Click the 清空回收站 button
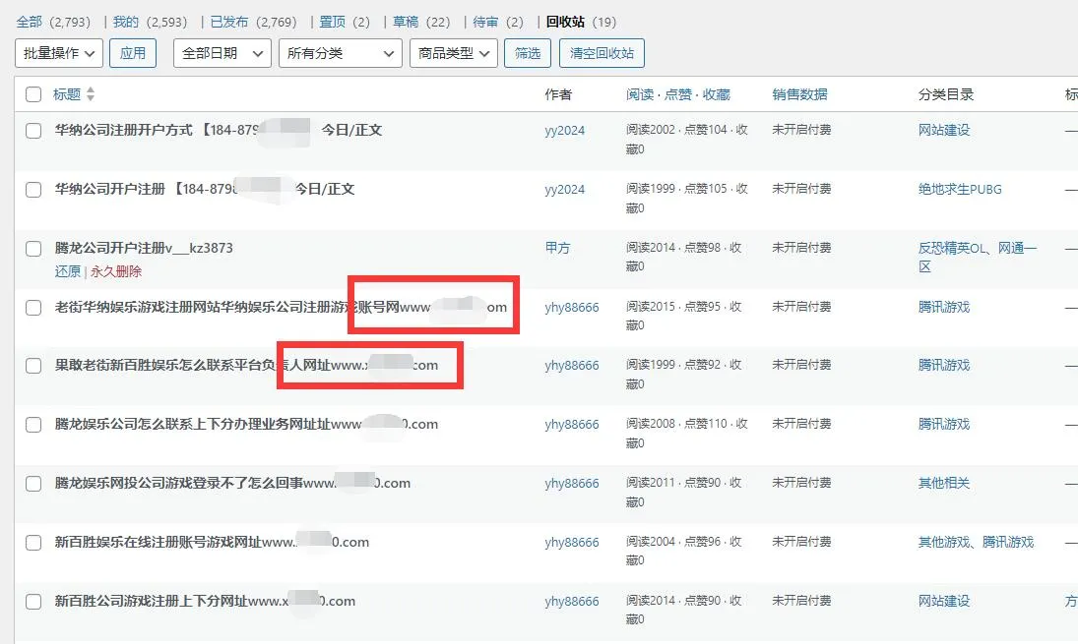This screenshot has width=1078, height=644. (602, 53)
